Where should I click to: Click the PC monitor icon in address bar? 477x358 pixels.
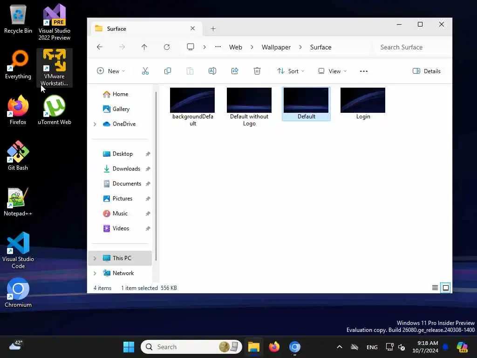191,47
